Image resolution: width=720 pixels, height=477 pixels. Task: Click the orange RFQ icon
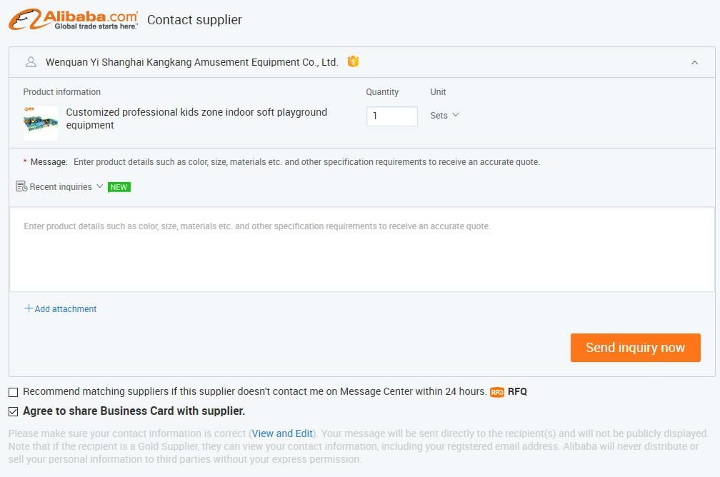497,392
